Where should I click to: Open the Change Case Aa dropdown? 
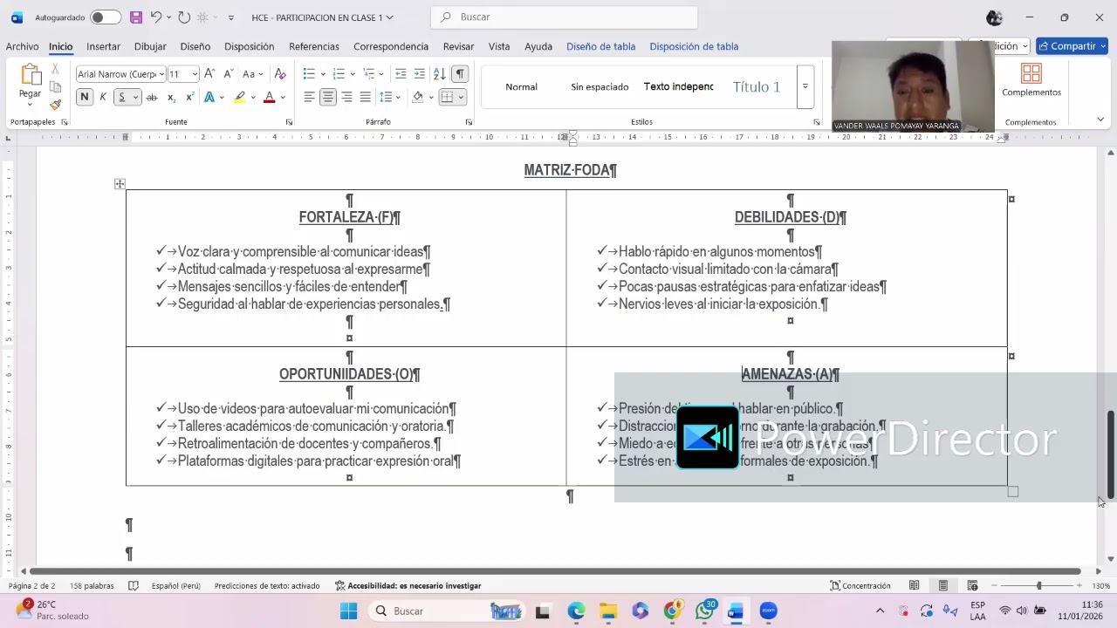point(252,74)
